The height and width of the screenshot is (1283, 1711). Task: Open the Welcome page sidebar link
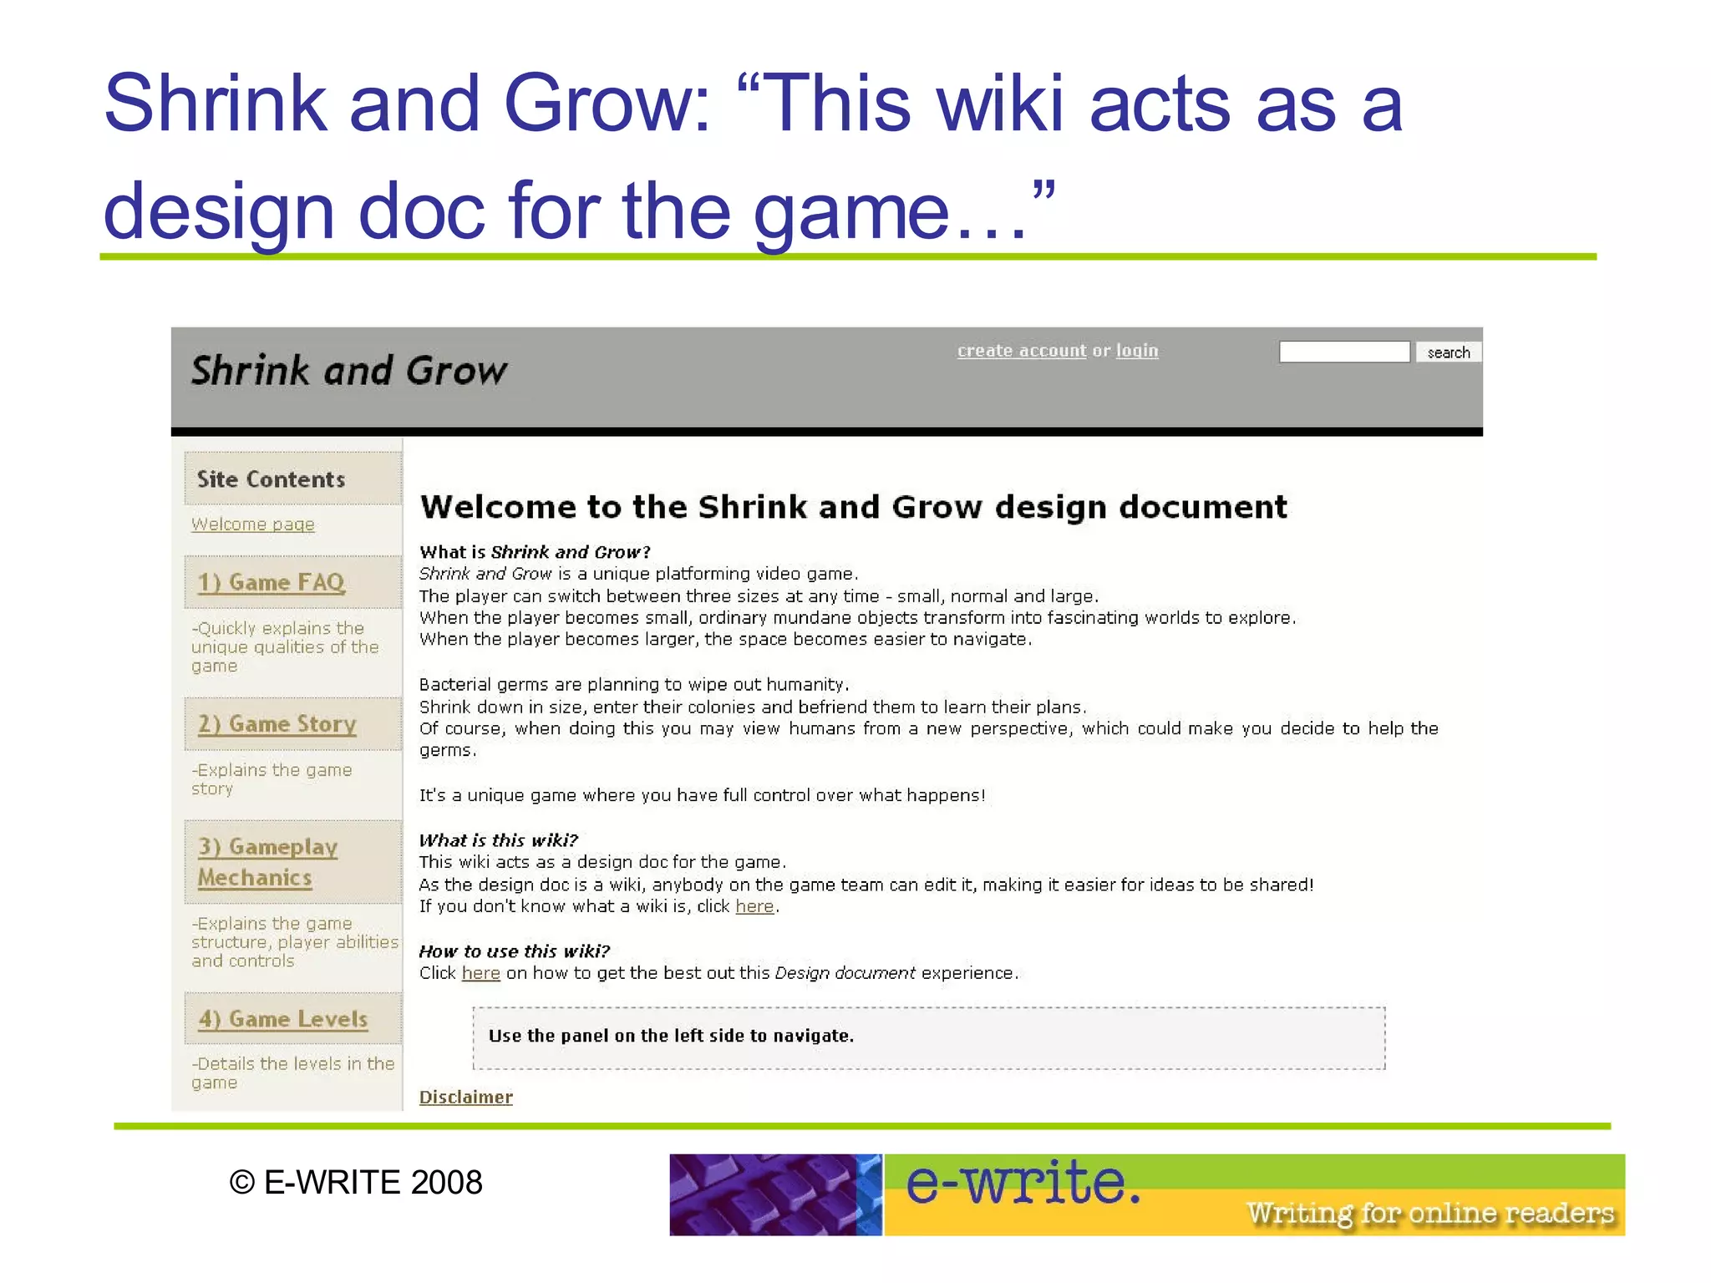click(252, 525)
